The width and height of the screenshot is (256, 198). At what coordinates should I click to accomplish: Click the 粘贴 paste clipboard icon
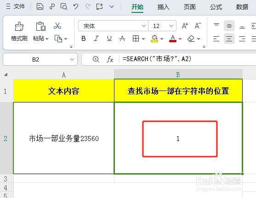pos(40,26)
